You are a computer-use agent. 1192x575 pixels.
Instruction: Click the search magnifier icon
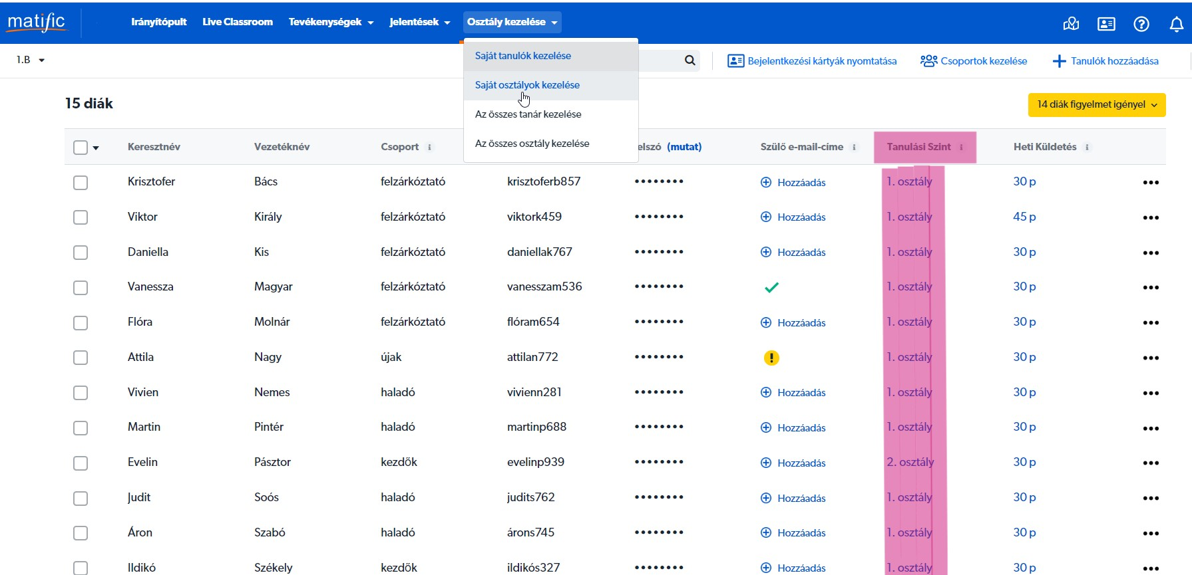(690, 60)
